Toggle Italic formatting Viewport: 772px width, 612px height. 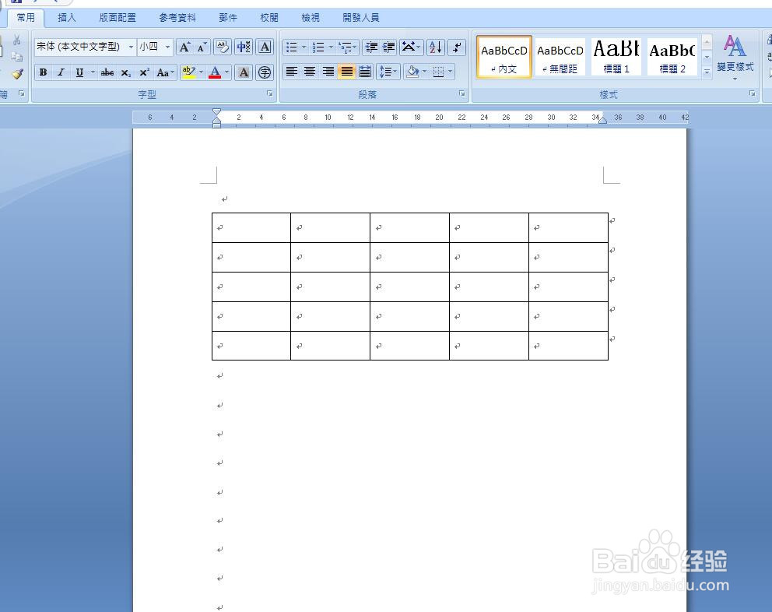(61, 73)
